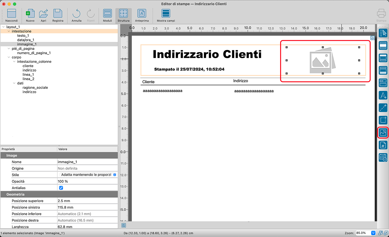389x237 pixels.
Task: Select ragione_sociale in the tree
Action: tap(35, 88)
